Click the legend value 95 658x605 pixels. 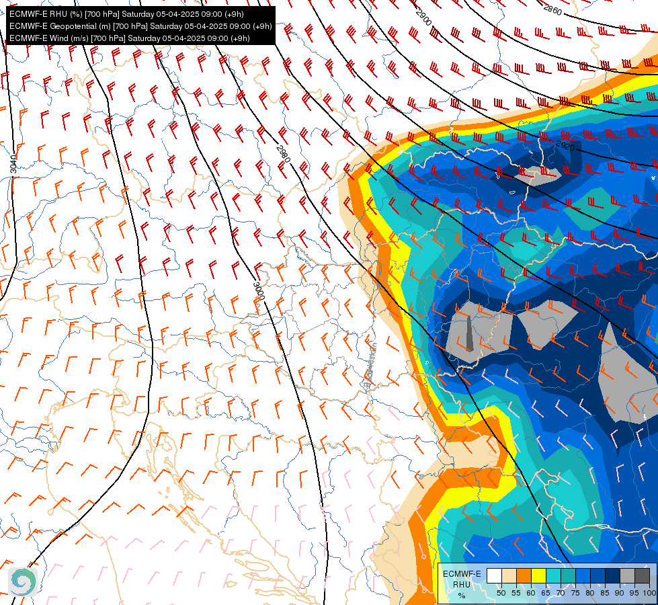(x=634, y=593)
